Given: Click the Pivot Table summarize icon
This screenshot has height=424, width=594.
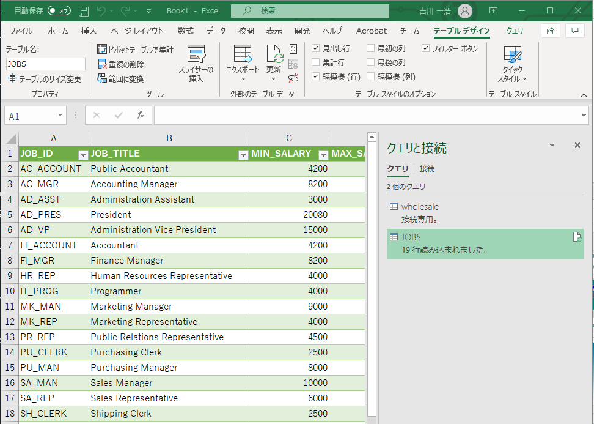Looking at the screenshot, I should [103, 50].
